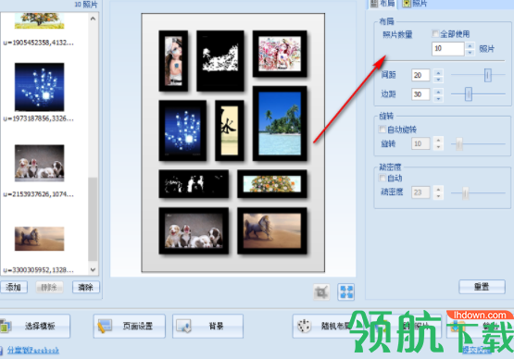Screen dimensions: 514x359
Task: Open the 分享到Facebook link
Action: pyautogui.click(x=33, y=350)
